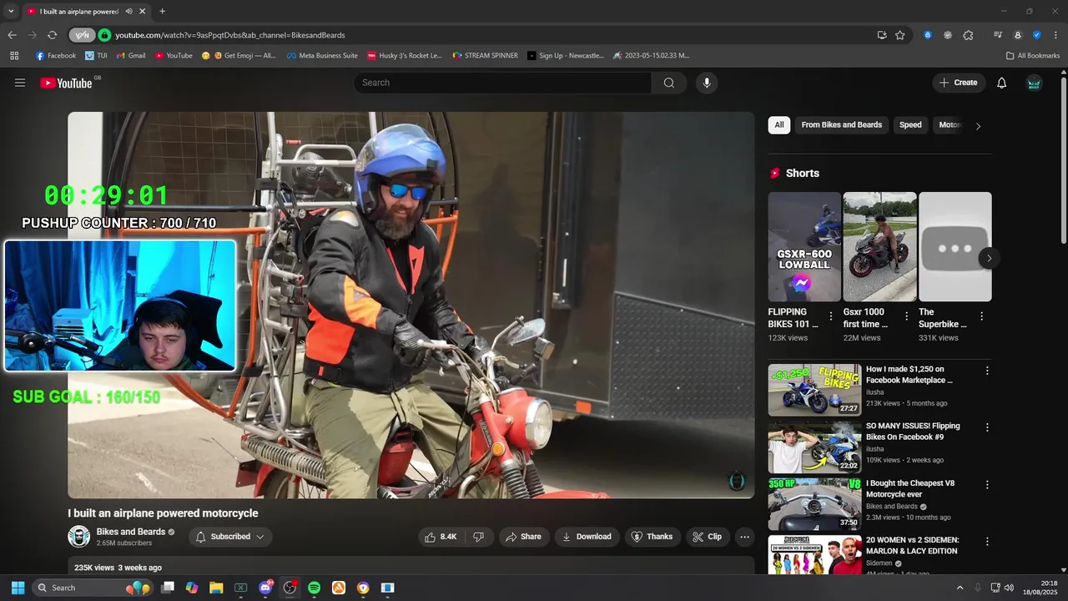The width and height of the screenshot is (1068, 601).
Task: Select the All filter chip
Action: (779, 125)
